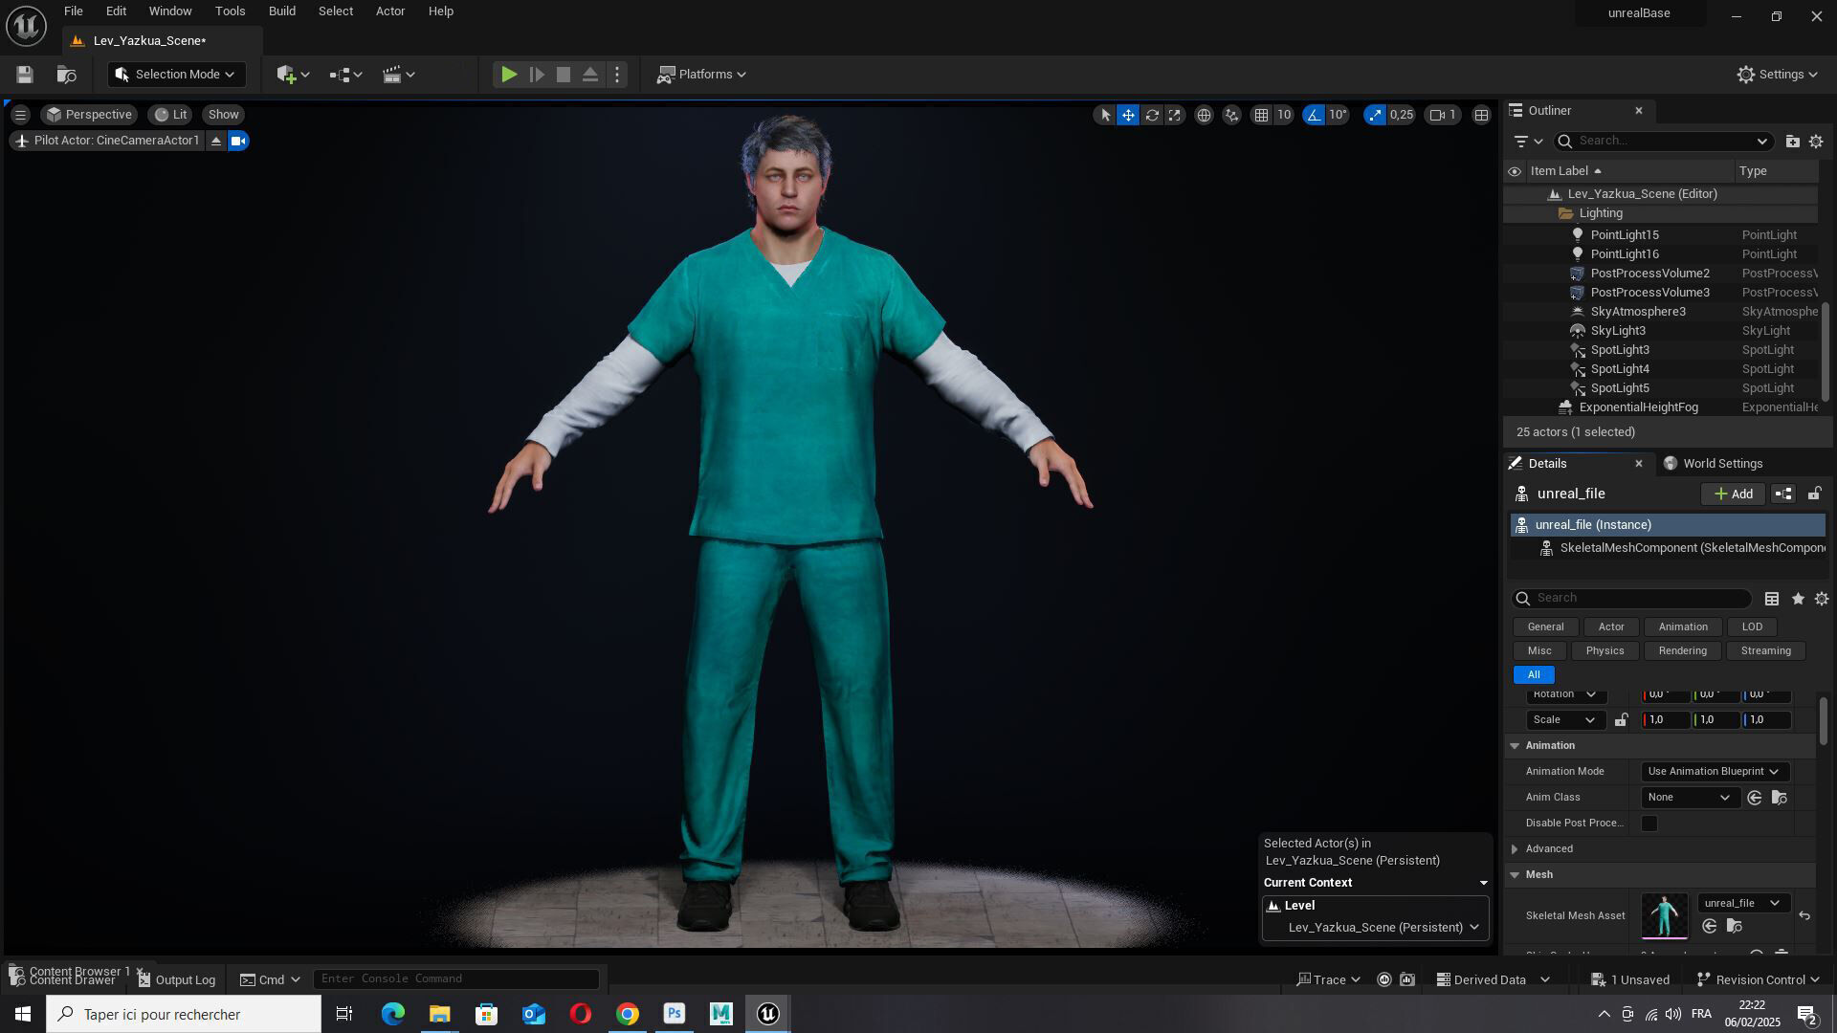This screenshot has height=1033, width=1837.
Task: Toggle the visibility eye column header
Action: tap(1515, 171)
